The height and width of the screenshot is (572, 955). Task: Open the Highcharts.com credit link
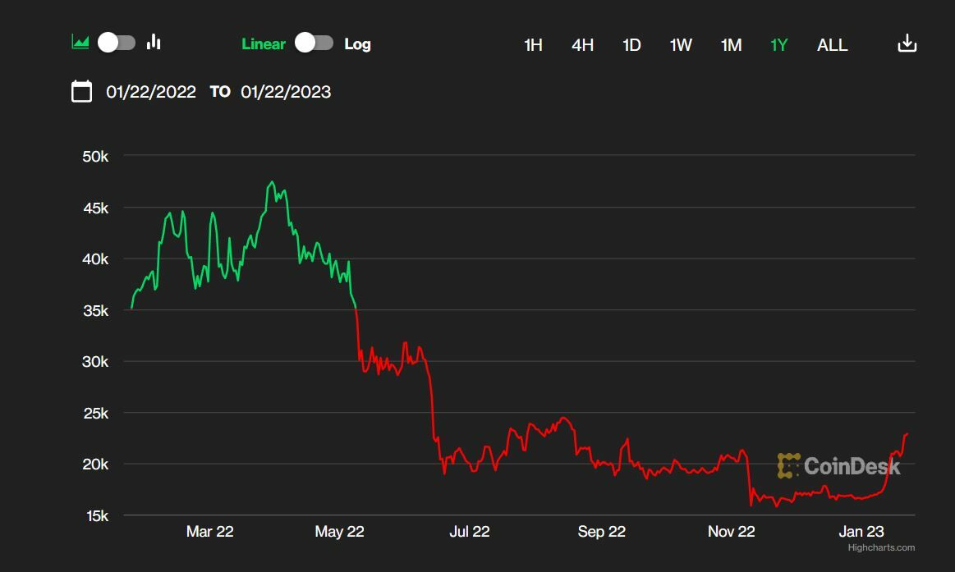pyautogui.click(x=881, y=547)
